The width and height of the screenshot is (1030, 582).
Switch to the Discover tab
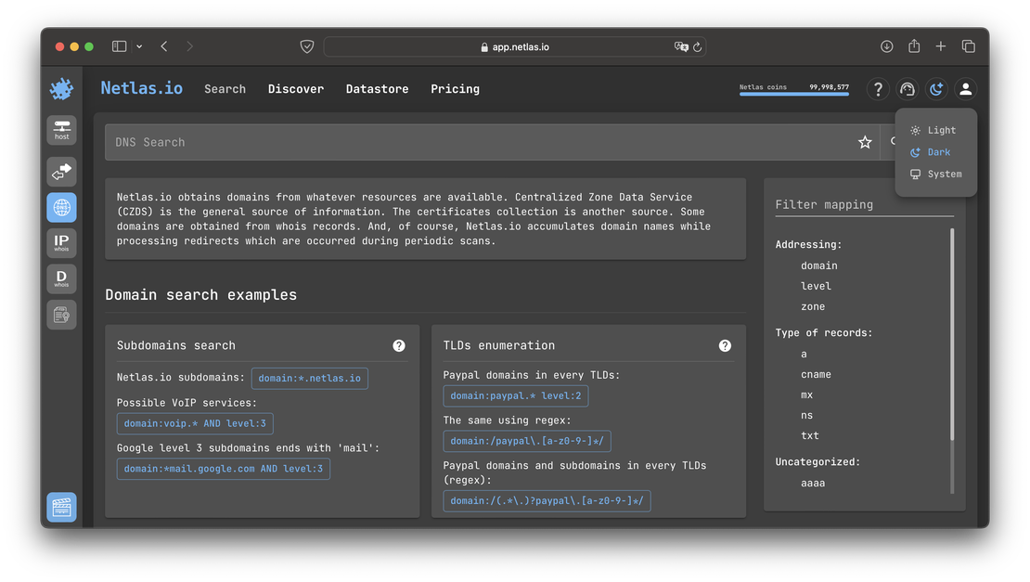coord(295,88)
